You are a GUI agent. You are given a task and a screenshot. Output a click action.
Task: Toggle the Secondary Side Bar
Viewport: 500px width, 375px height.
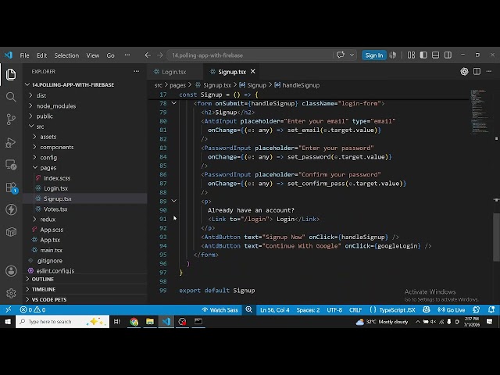tap(448, 55)
